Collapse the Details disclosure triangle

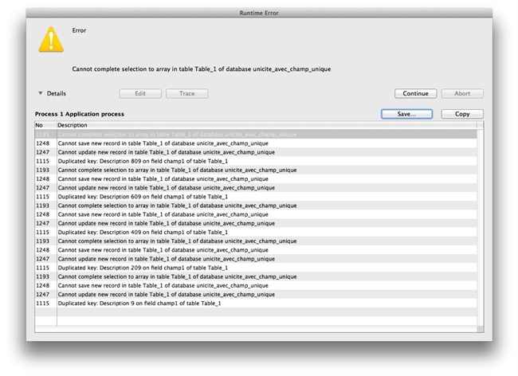41,93
